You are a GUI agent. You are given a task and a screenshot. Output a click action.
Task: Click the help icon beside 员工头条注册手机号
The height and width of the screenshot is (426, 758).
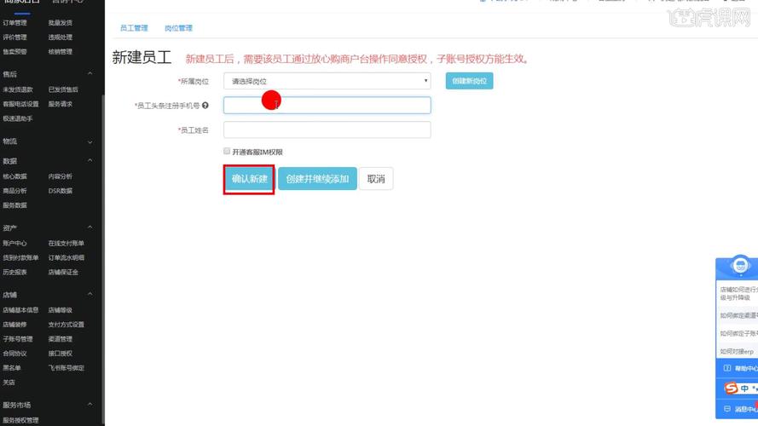pos(205,106)
